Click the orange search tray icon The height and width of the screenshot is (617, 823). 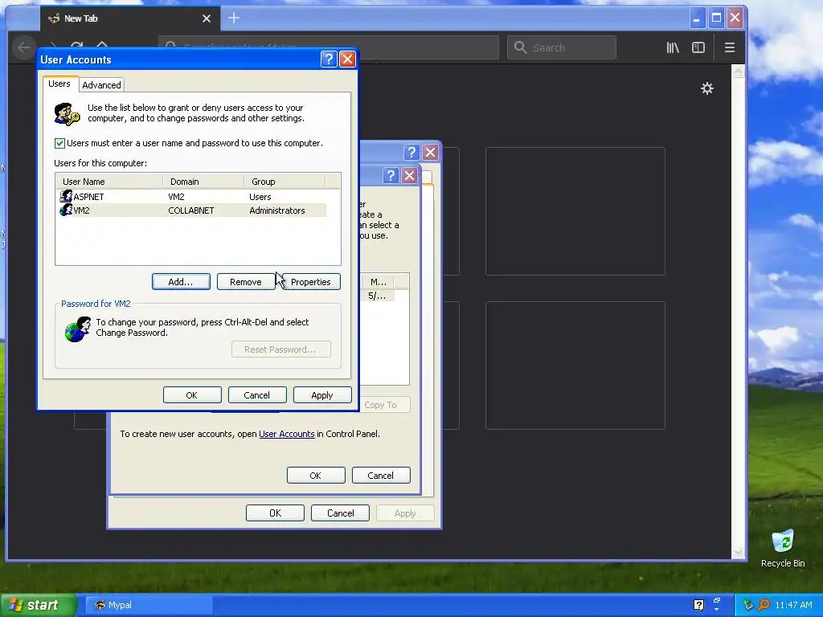764,605
